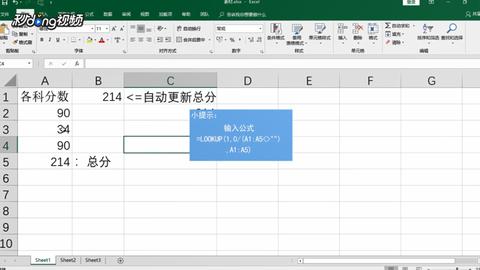Open the Help (帮助) ribbon tab
Screen dimensions: 480x270
tap(186, 14)
